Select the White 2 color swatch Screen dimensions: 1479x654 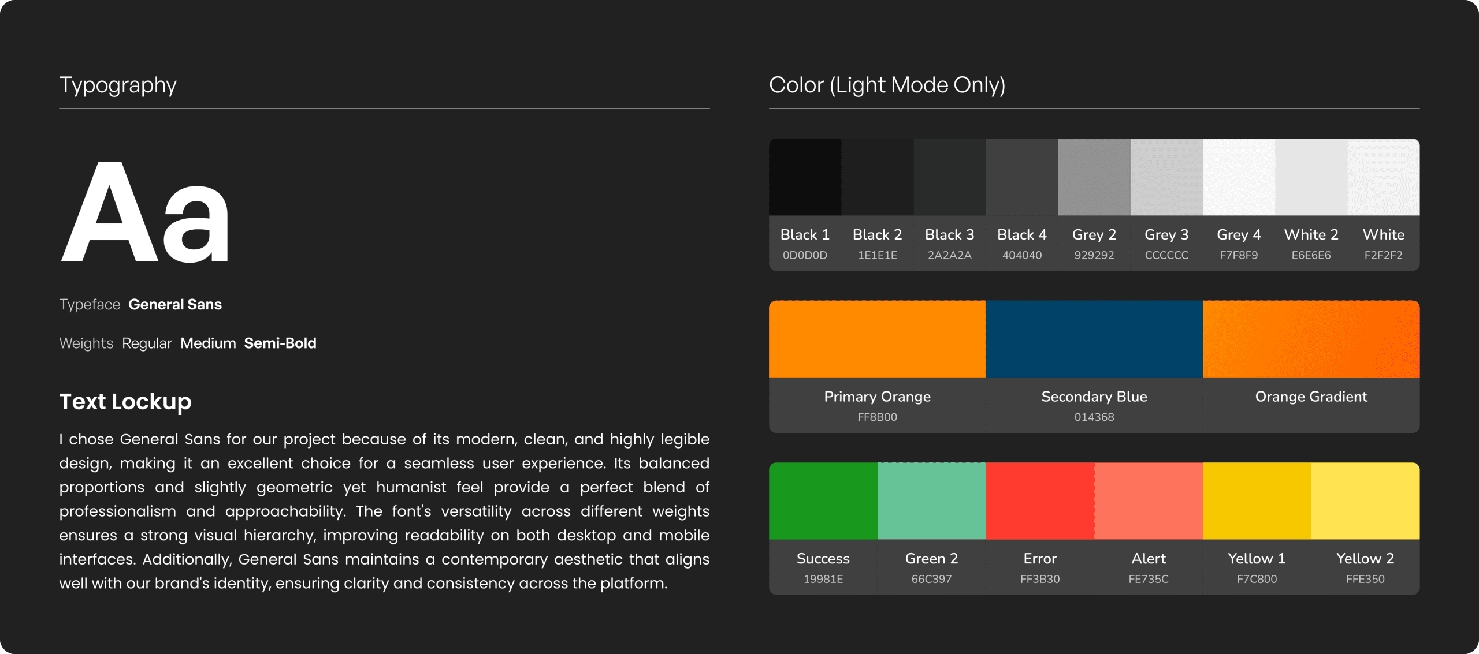pos(1311,177)
